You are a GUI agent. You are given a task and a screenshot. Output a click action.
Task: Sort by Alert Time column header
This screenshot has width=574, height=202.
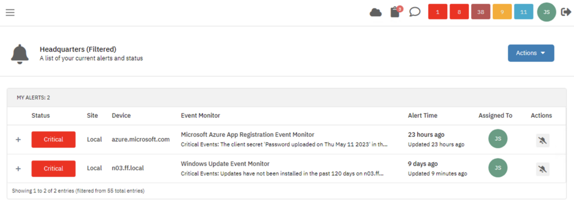pyautogui.click(x=423, y=116)
